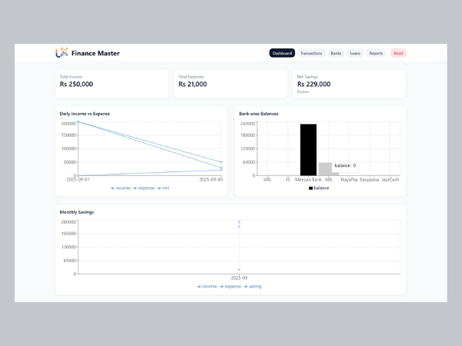Click the Meezan Bank balance bar
The height and width of the screenshot is (346, 462).
pyautogui.click(x=308, y=150)
